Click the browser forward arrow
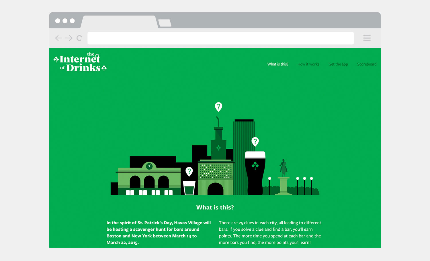Screen dimensions: 430x261 (x=69, y=38)
